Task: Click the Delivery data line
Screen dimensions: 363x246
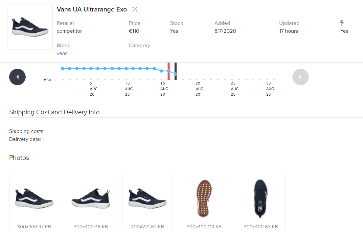Action: pyautogui.click(x=27, y=139)
